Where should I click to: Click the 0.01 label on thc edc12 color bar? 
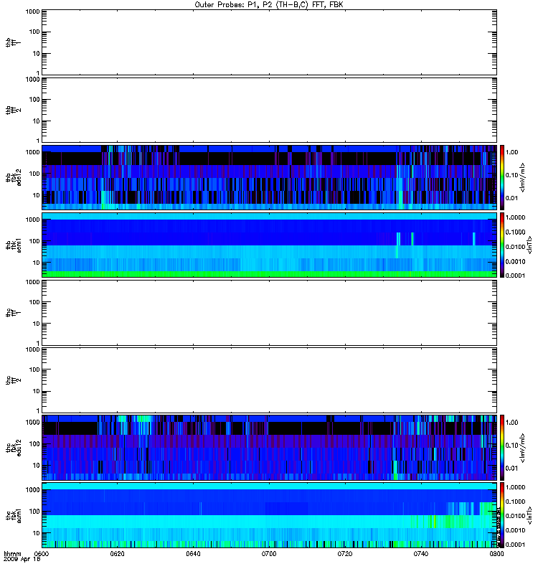pyautogui.click(x=511, y=469)
